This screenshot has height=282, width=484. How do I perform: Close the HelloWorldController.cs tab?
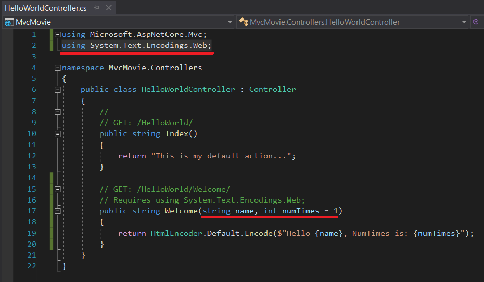109,8
